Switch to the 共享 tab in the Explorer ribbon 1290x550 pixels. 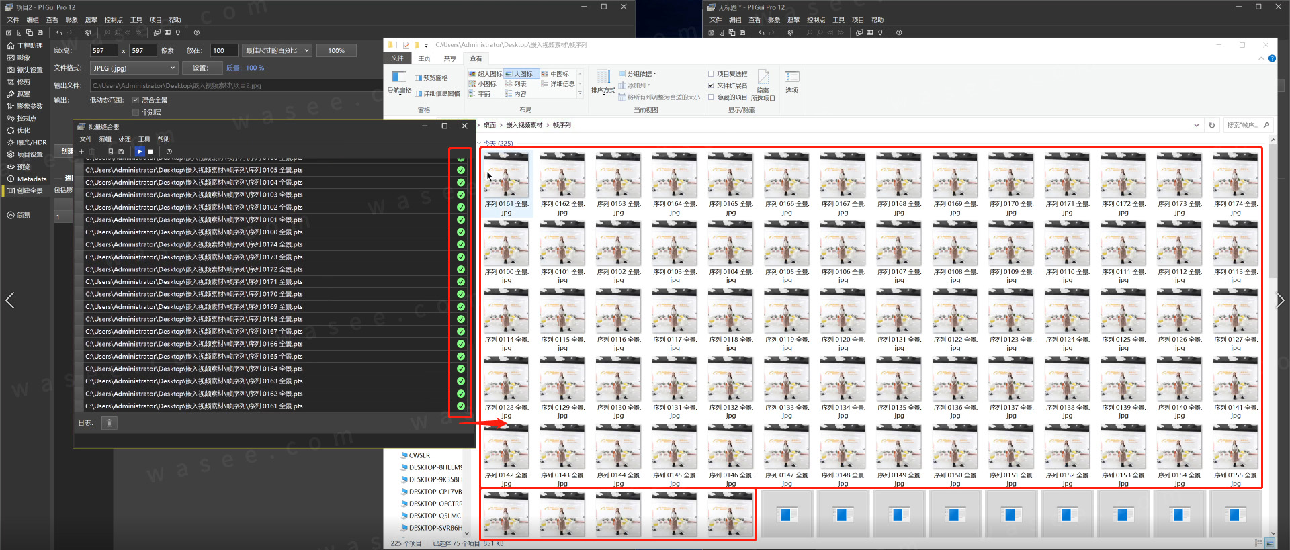click(449, 58)
